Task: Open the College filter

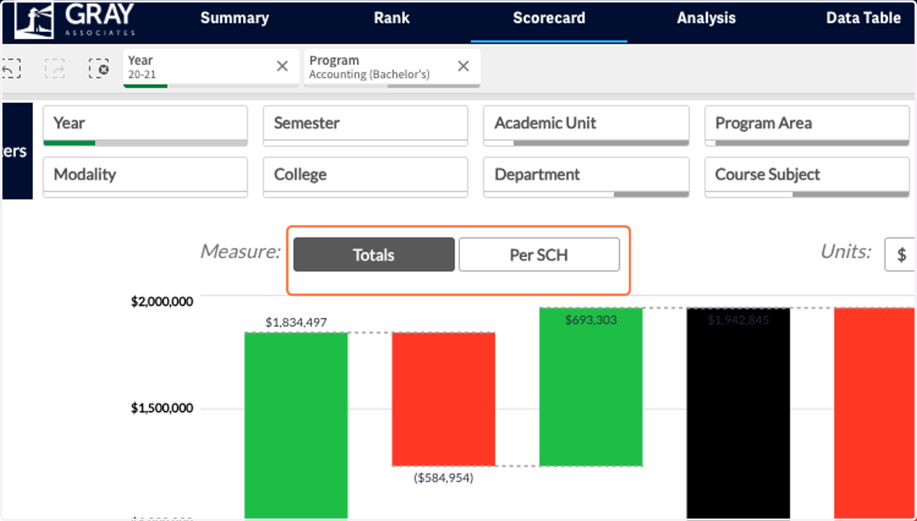Action: 365,177
